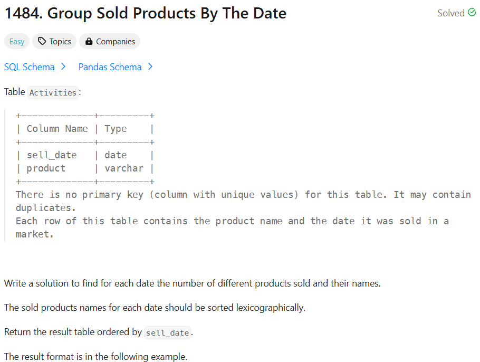Image resolution: width=480 pixels, height=362 pixels.
Task: Click the sell_date row in schema table
Action: coord(85,155)
